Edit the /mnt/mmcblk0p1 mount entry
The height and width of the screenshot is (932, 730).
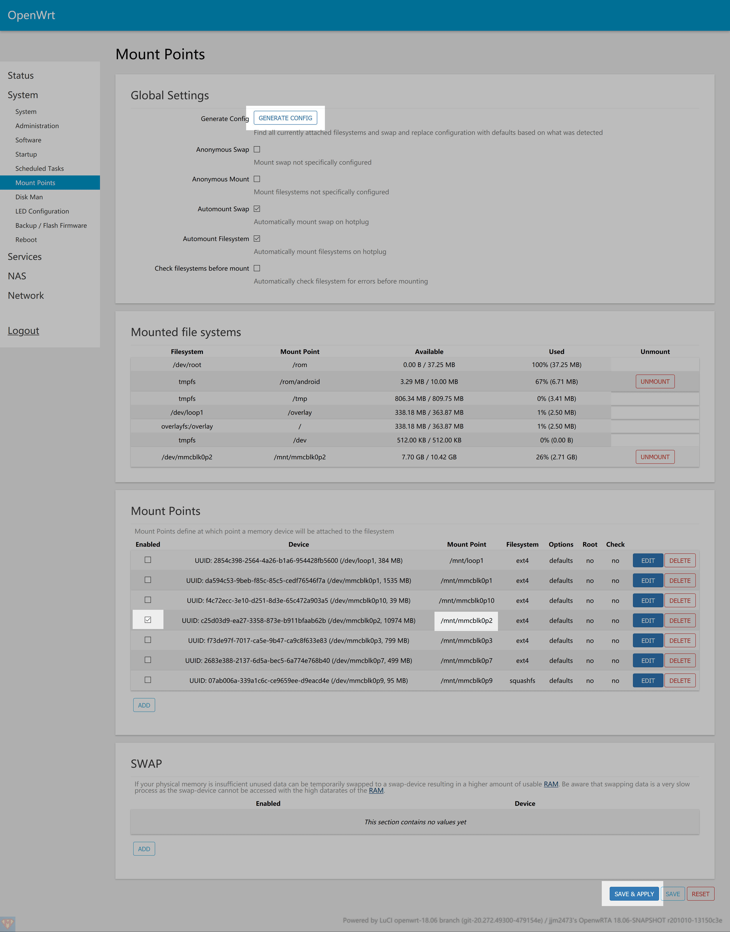coord(648,581)
